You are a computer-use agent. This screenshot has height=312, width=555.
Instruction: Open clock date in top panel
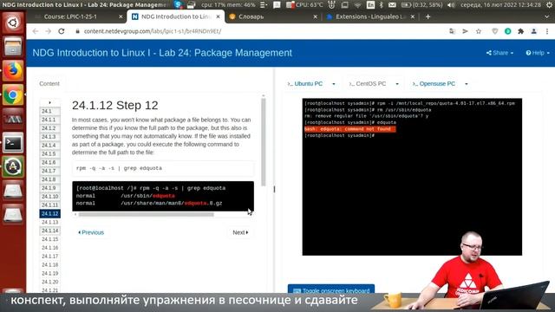(501, 4)
